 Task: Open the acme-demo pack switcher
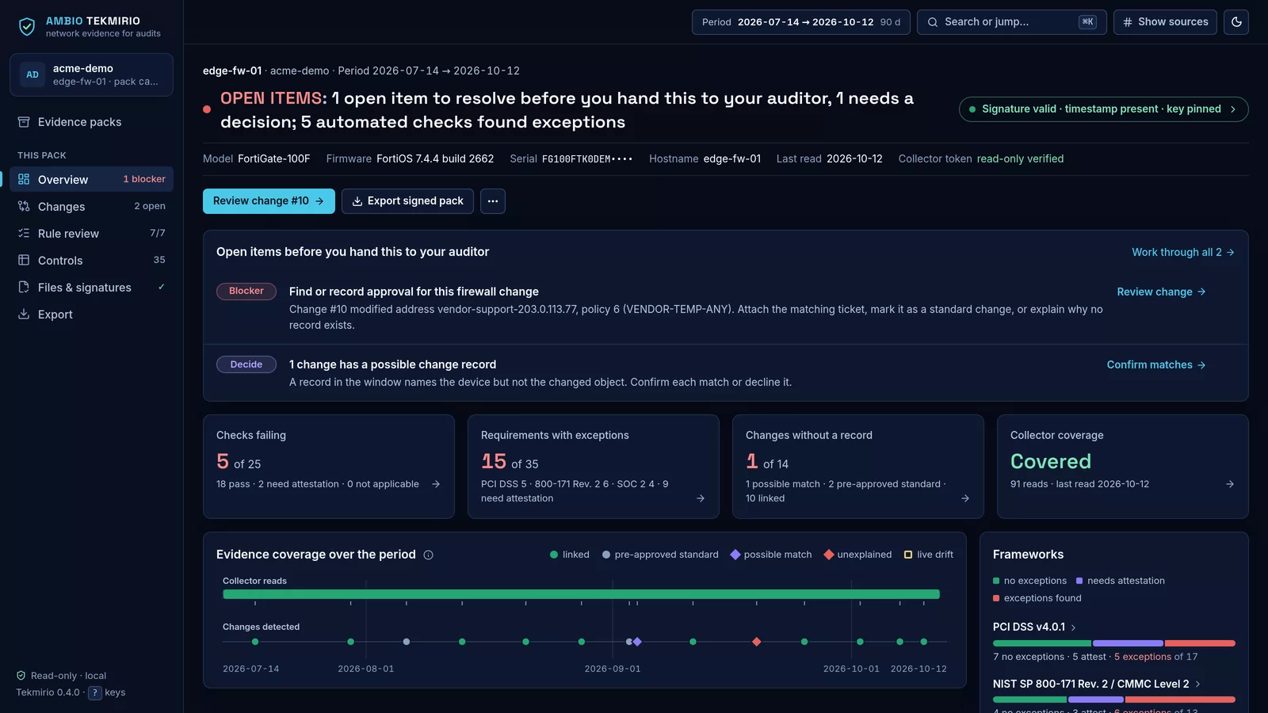coord(91,74)
